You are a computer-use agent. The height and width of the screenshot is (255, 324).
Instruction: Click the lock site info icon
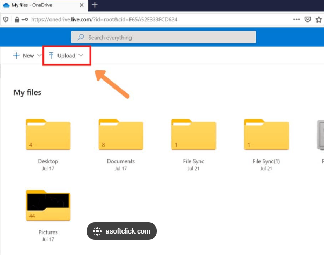coord(17,20)
